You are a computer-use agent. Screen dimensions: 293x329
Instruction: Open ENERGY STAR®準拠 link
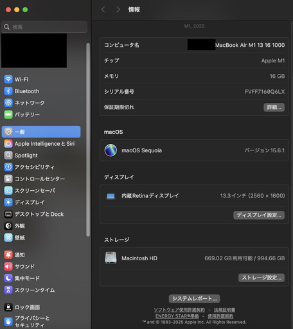pos(177,316)
